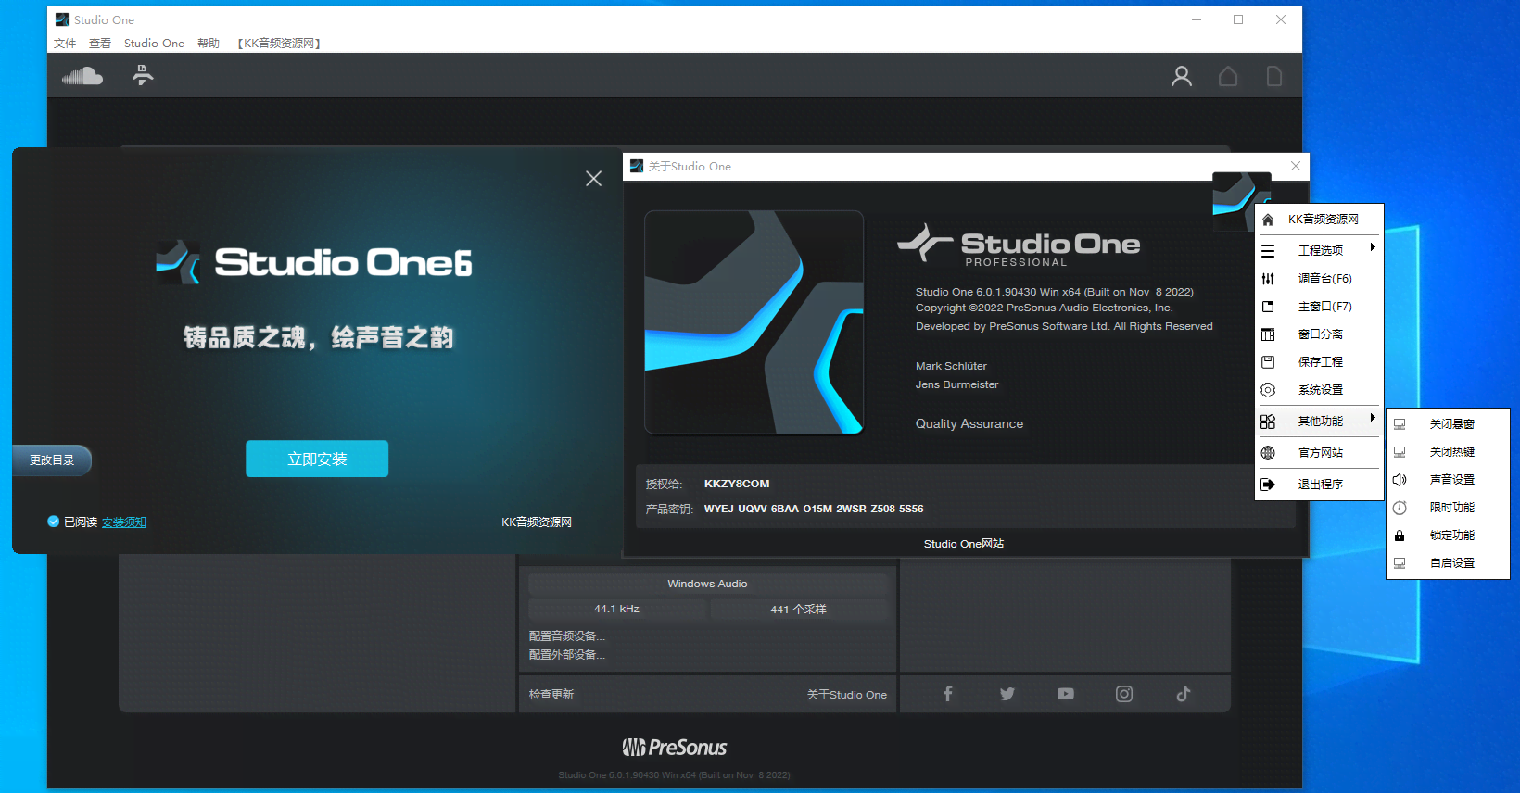Click 检查更新 on the start page
This screenshot has height=793, width=1520.
point(551,695)
